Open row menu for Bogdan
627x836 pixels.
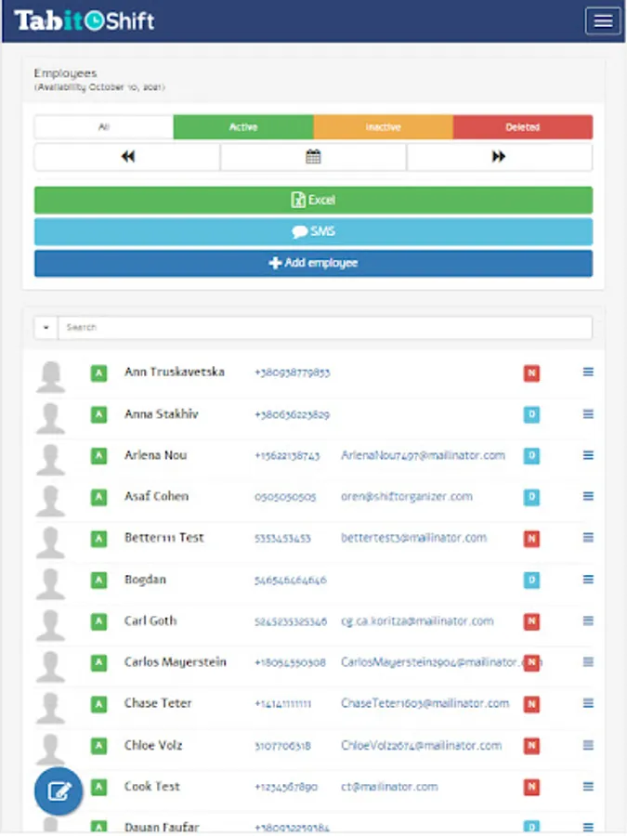click(x=588, y=579)
